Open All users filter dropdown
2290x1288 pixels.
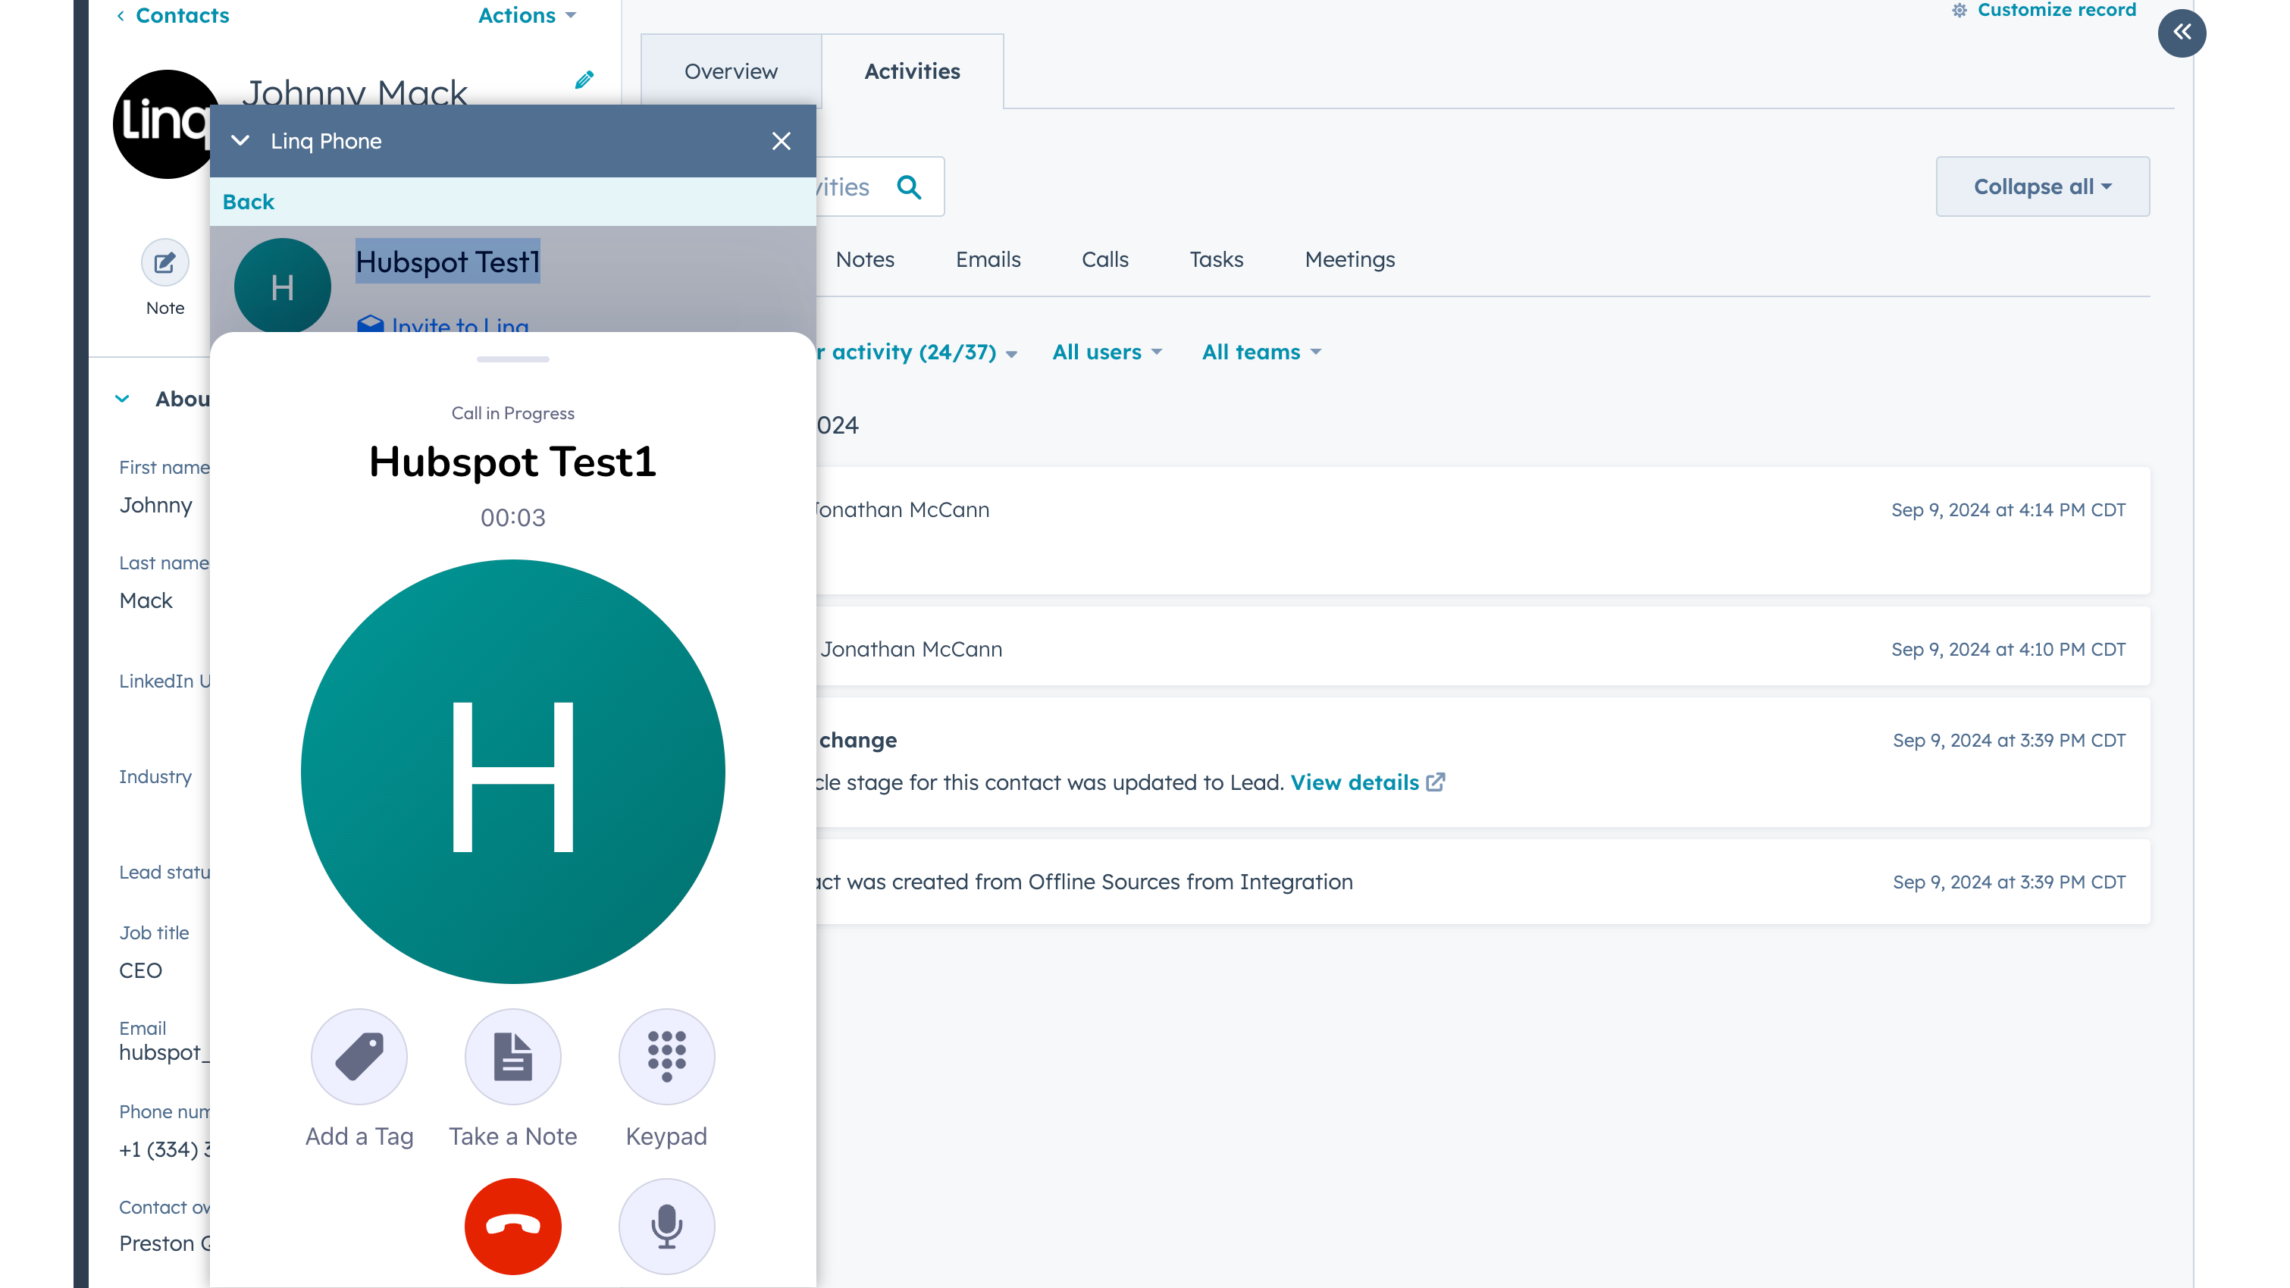click(1107, 352)
